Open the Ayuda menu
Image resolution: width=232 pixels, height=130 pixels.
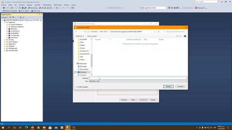click(73, 5)
